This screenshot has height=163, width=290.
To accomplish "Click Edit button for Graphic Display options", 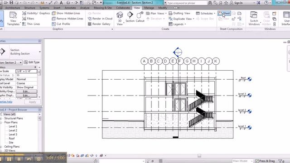I will coord(26,96).
